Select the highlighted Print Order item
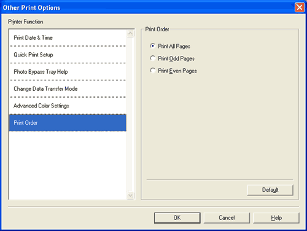The height and width of the screenshot is (231, 307). coord(68,123)
